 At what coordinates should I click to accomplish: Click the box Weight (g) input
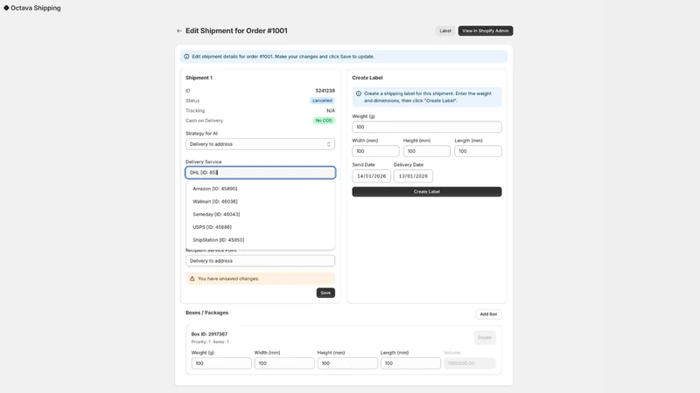pyautogui.click(x=221, y=363)
